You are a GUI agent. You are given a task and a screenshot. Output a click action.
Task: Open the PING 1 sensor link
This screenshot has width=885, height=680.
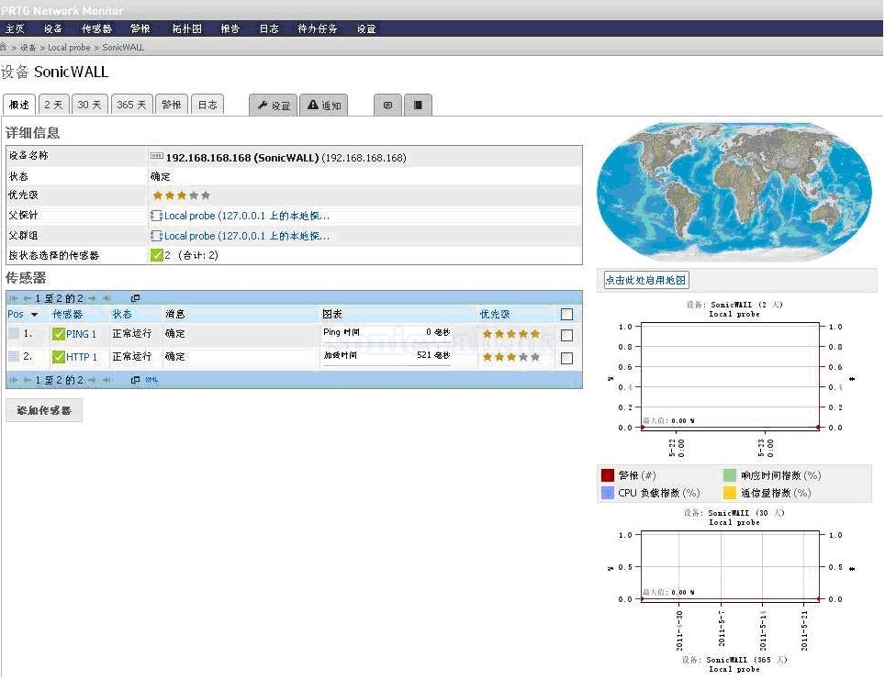[82, 334]
